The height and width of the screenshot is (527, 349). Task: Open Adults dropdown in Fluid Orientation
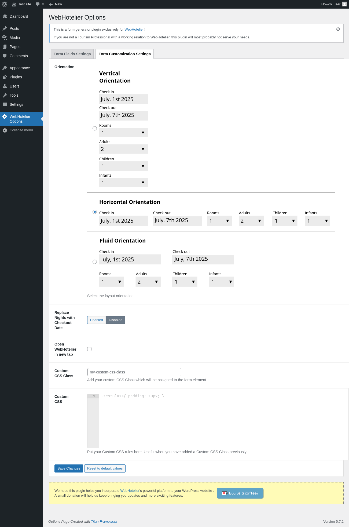[x=148, y=282]
